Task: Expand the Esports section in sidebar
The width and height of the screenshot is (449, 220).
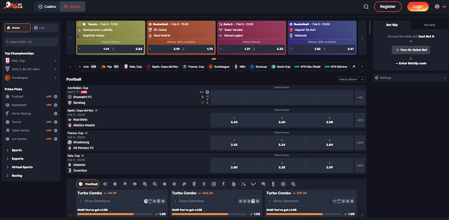Action: pyautogui.click(x=17, y=159)
